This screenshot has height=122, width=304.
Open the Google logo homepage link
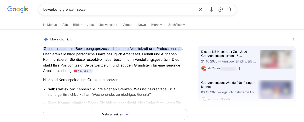[17, 9]
